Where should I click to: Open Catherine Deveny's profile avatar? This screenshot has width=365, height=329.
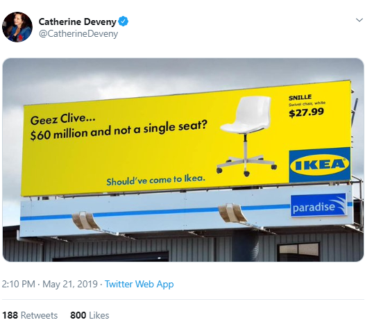[x=17, y=27]
